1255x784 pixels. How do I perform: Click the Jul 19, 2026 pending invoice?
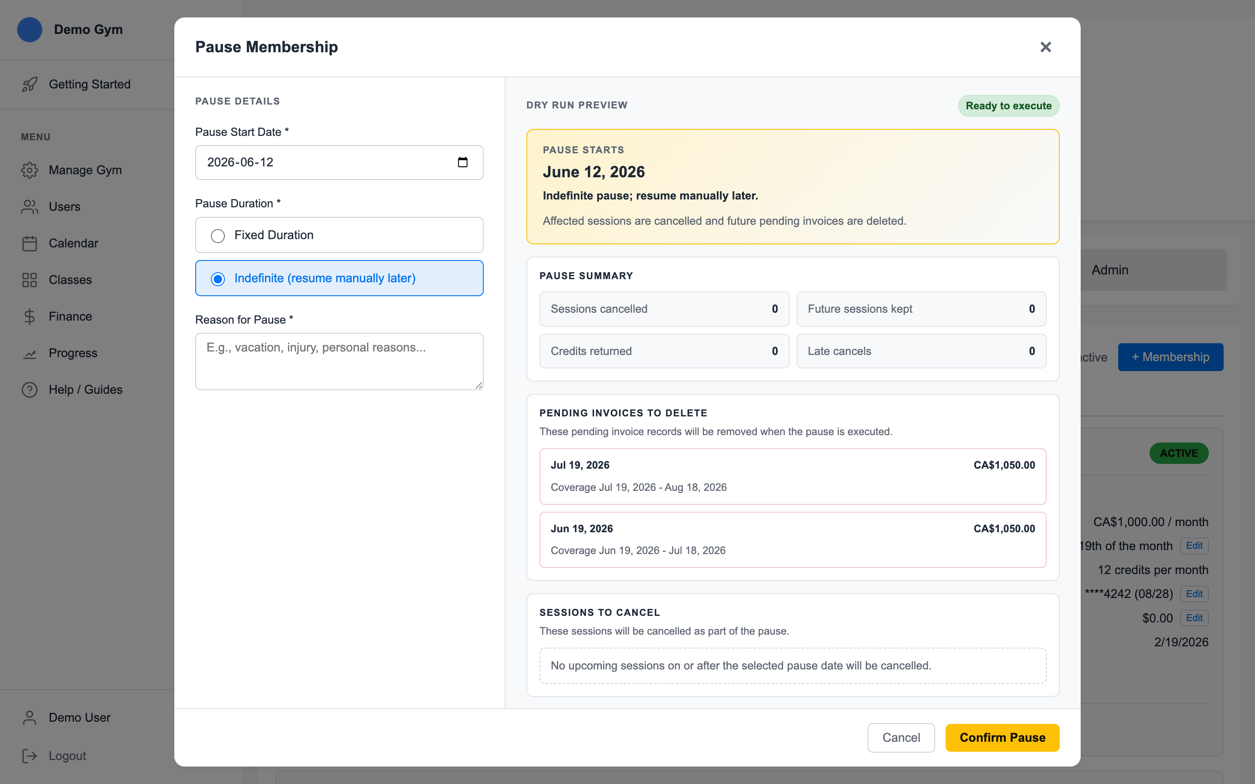792,476
